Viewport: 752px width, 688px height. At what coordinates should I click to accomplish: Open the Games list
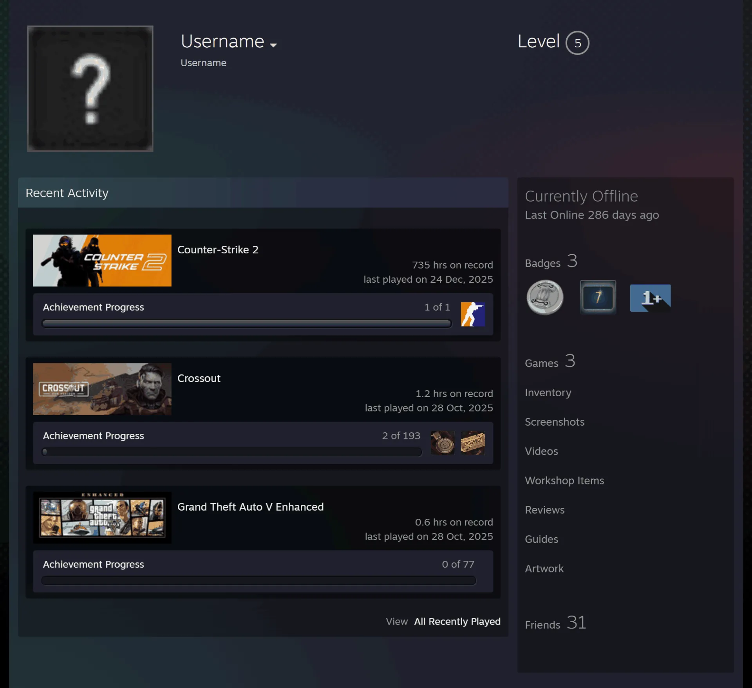tap(550, 361)
